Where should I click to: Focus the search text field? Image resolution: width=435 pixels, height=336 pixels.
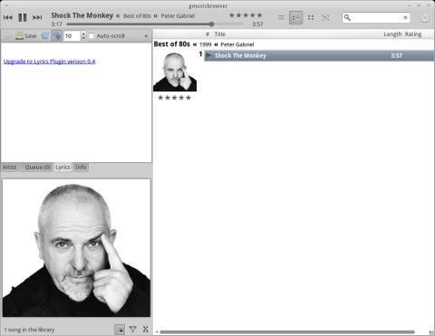click(376, 17)
